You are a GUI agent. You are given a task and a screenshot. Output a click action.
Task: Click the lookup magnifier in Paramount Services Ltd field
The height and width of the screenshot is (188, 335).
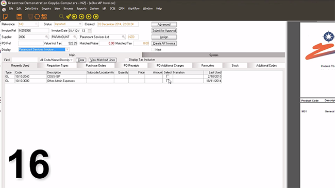[x=123, y=37]
